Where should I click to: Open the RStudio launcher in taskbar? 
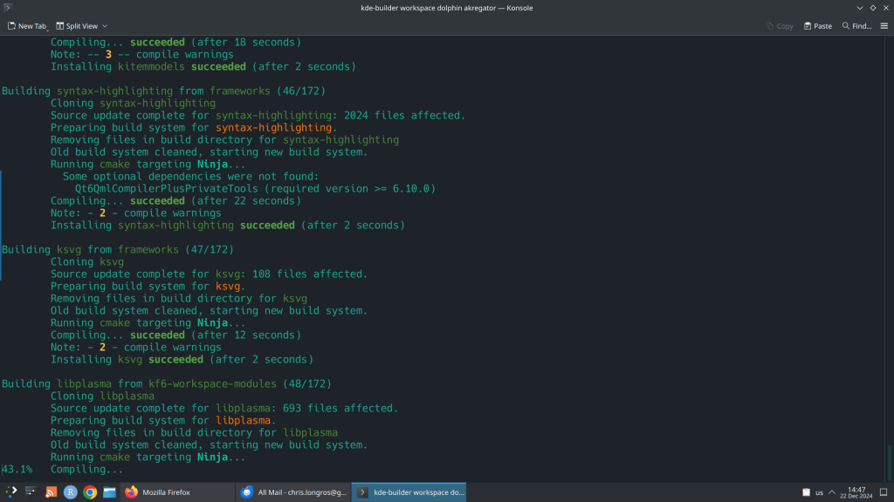pyautogui.click(x=71, y=492)
